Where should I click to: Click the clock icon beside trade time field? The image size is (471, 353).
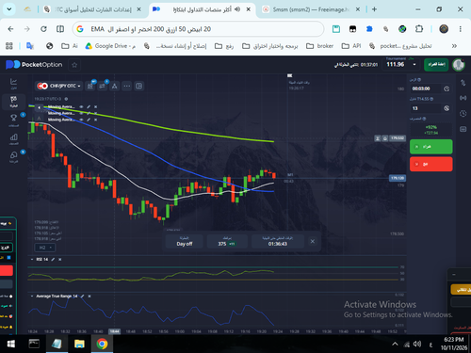point(447,88)
